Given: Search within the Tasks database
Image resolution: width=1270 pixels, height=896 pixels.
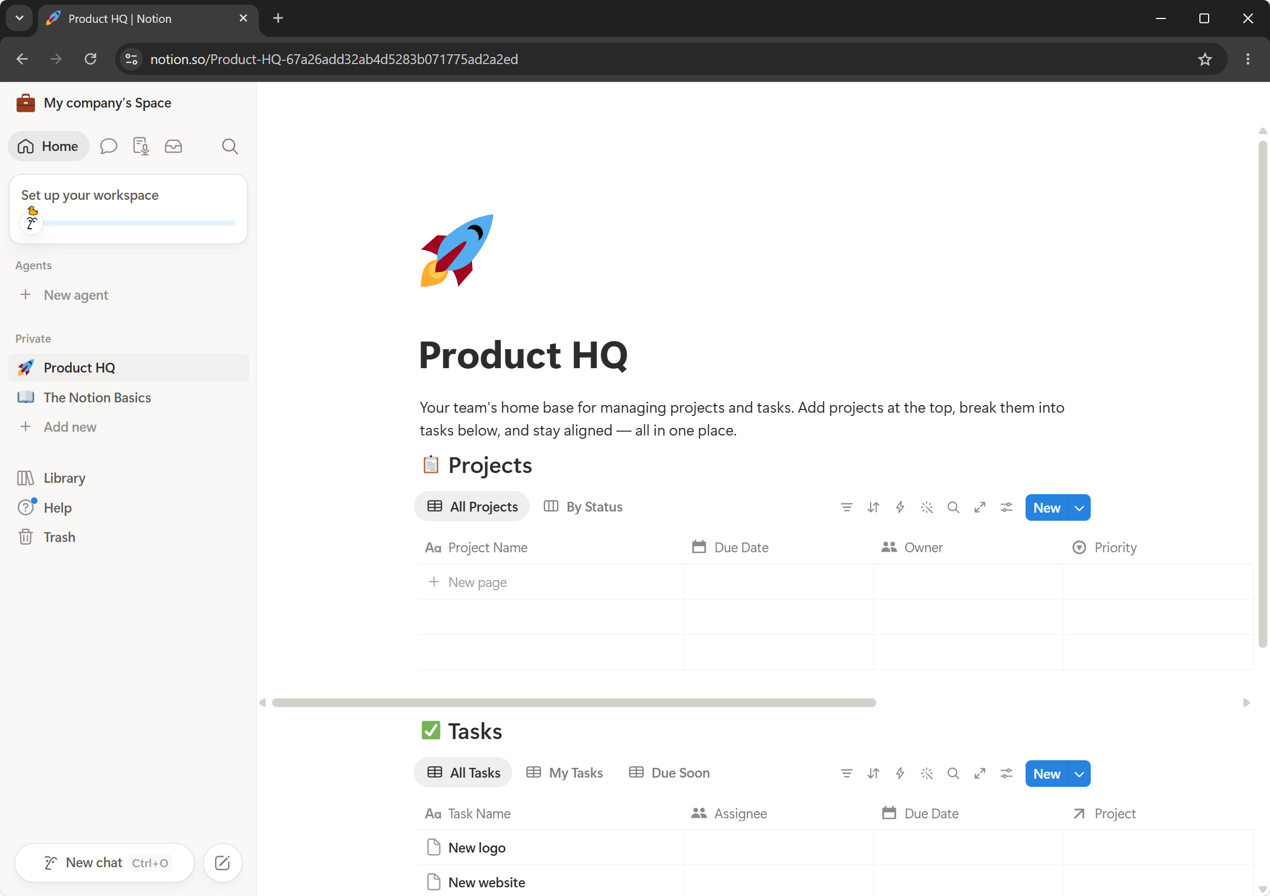Looking at the screenshot, I should click(x=953, y=773).
